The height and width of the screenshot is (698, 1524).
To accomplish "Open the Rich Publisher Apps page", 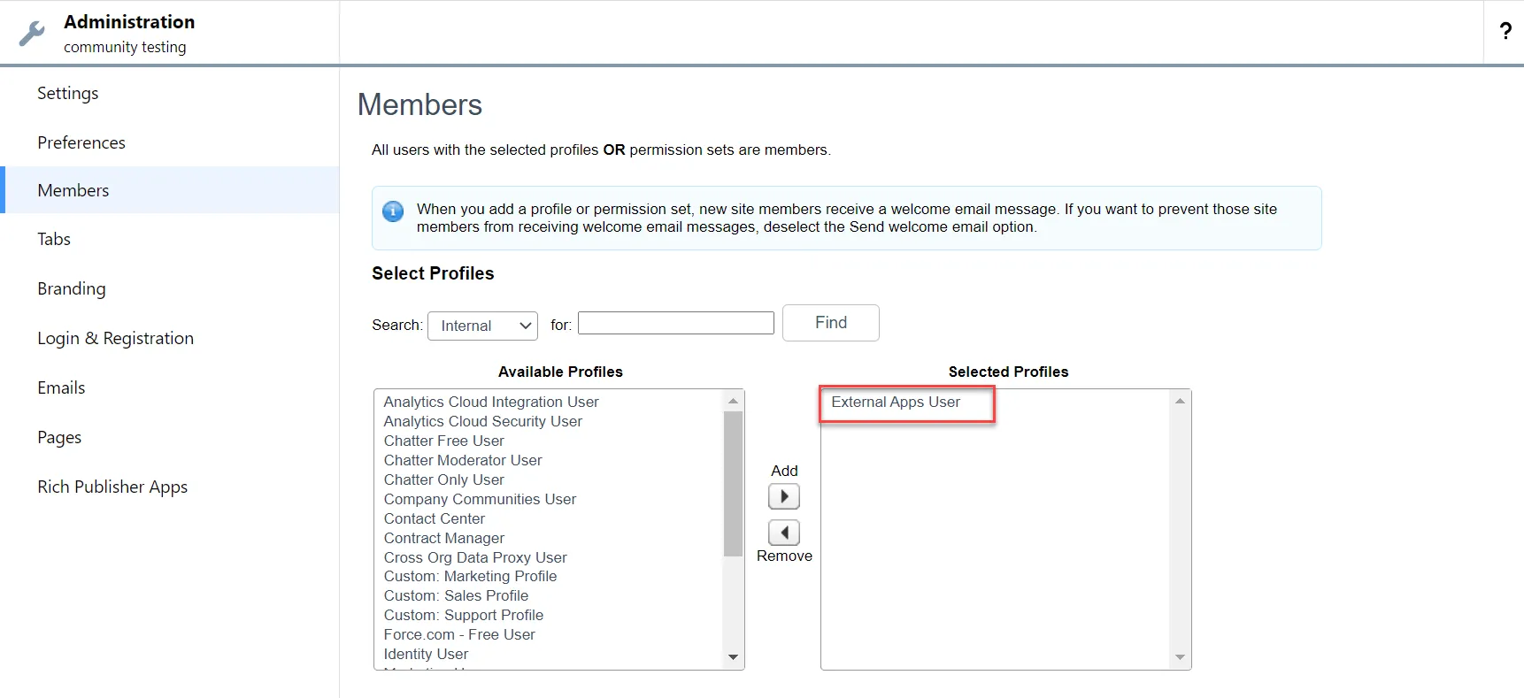I will [112, 487].
